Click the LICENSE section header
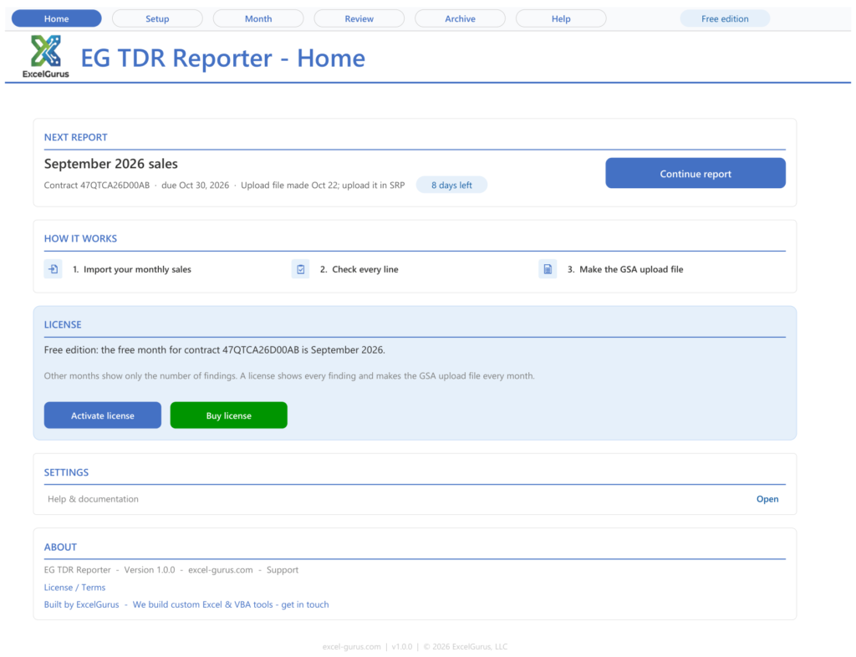 63,324
